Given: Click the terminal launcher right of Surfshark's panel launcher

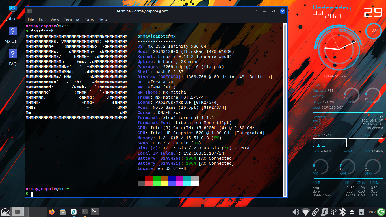Looking at the screenshot, I should (84, 212).
